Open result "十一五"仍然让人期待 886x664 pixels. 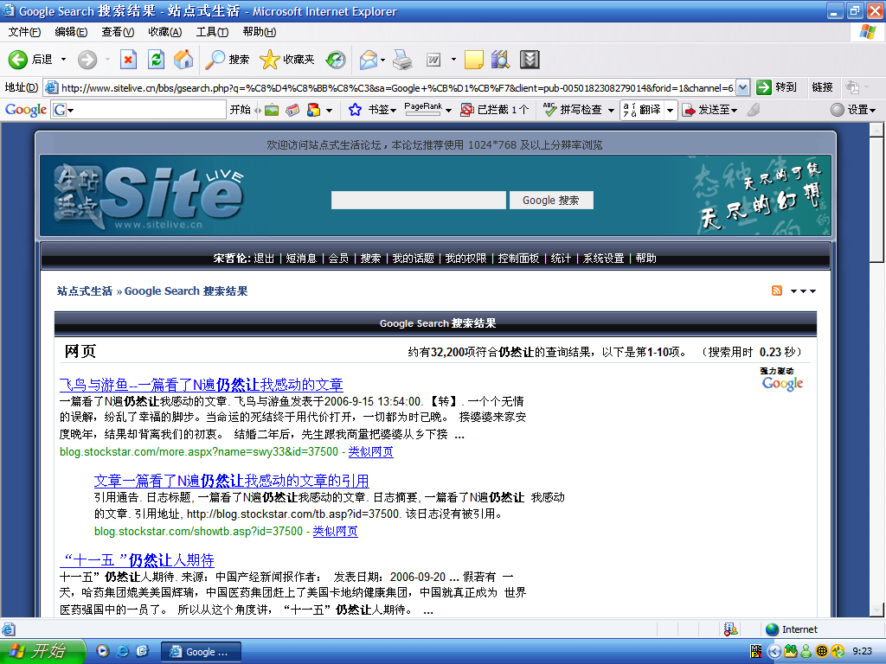137,560
